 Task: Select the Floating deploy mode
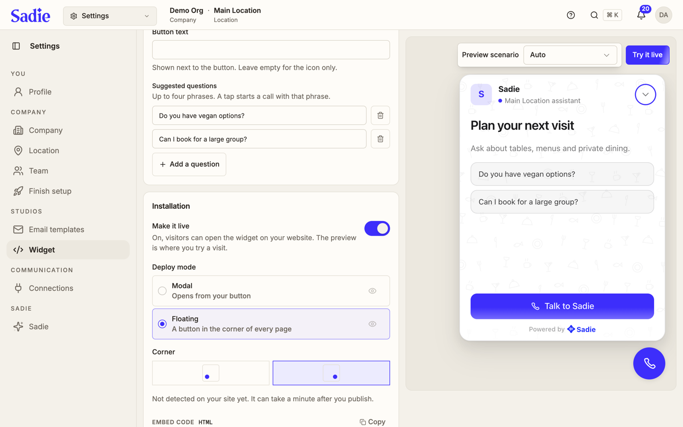(271, 324)
